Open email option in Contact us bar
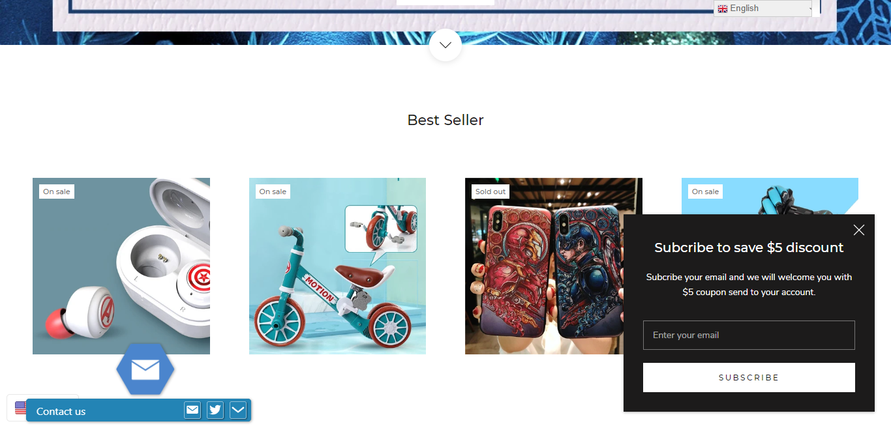The image size is (891, 428). [192, 410]
